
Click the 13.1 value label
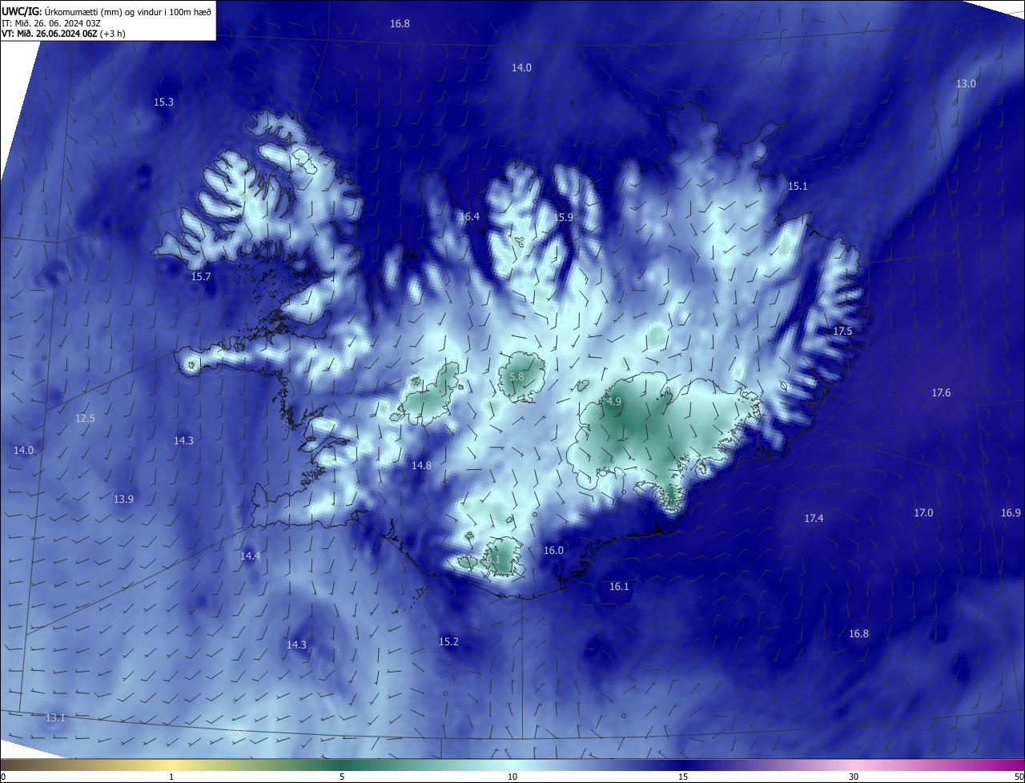[55, 718]
